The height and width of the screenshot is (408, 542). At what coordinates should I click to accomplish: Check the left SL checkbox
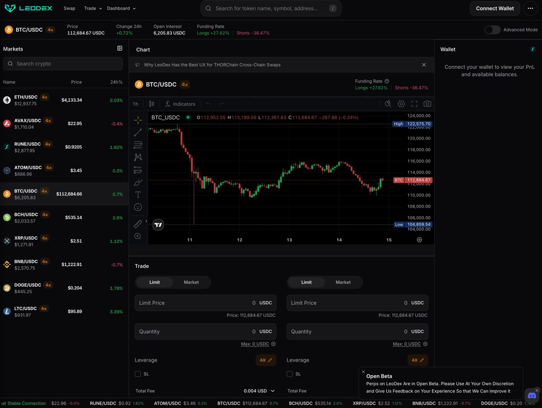coord(138,374)
